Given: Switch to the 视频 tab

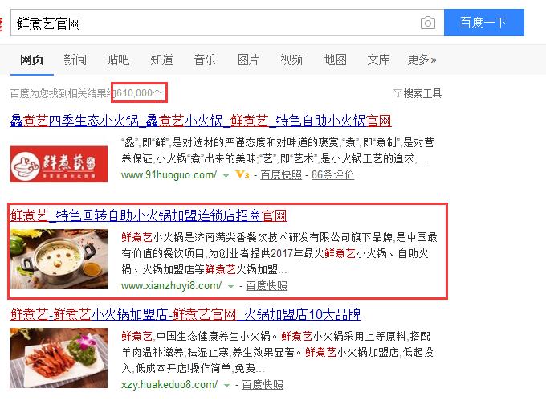Looking at the screenshot, I should click(x=291, y=60).
